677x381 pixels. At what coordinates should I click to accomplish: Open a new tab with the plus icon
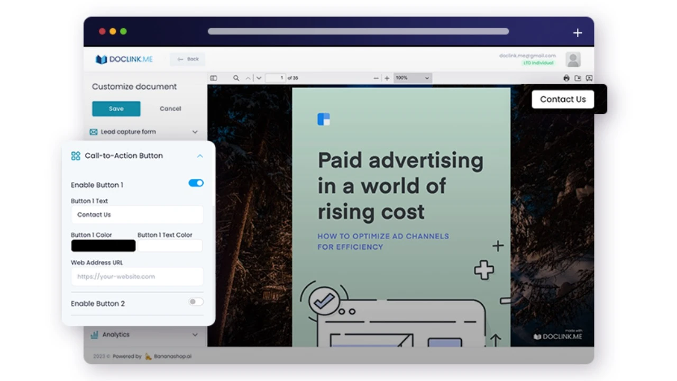[578, 33]
